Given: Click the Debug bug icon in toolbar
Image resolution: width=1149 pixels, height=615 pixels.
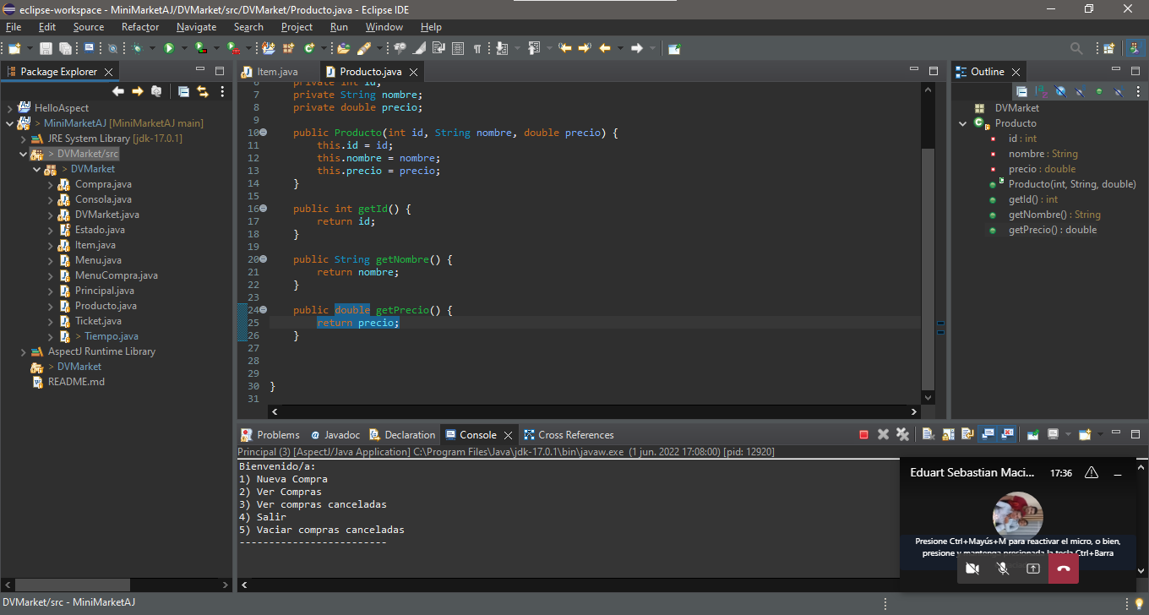Looking at the screenshot, I should pyautogui.click(x=138, y=48).
